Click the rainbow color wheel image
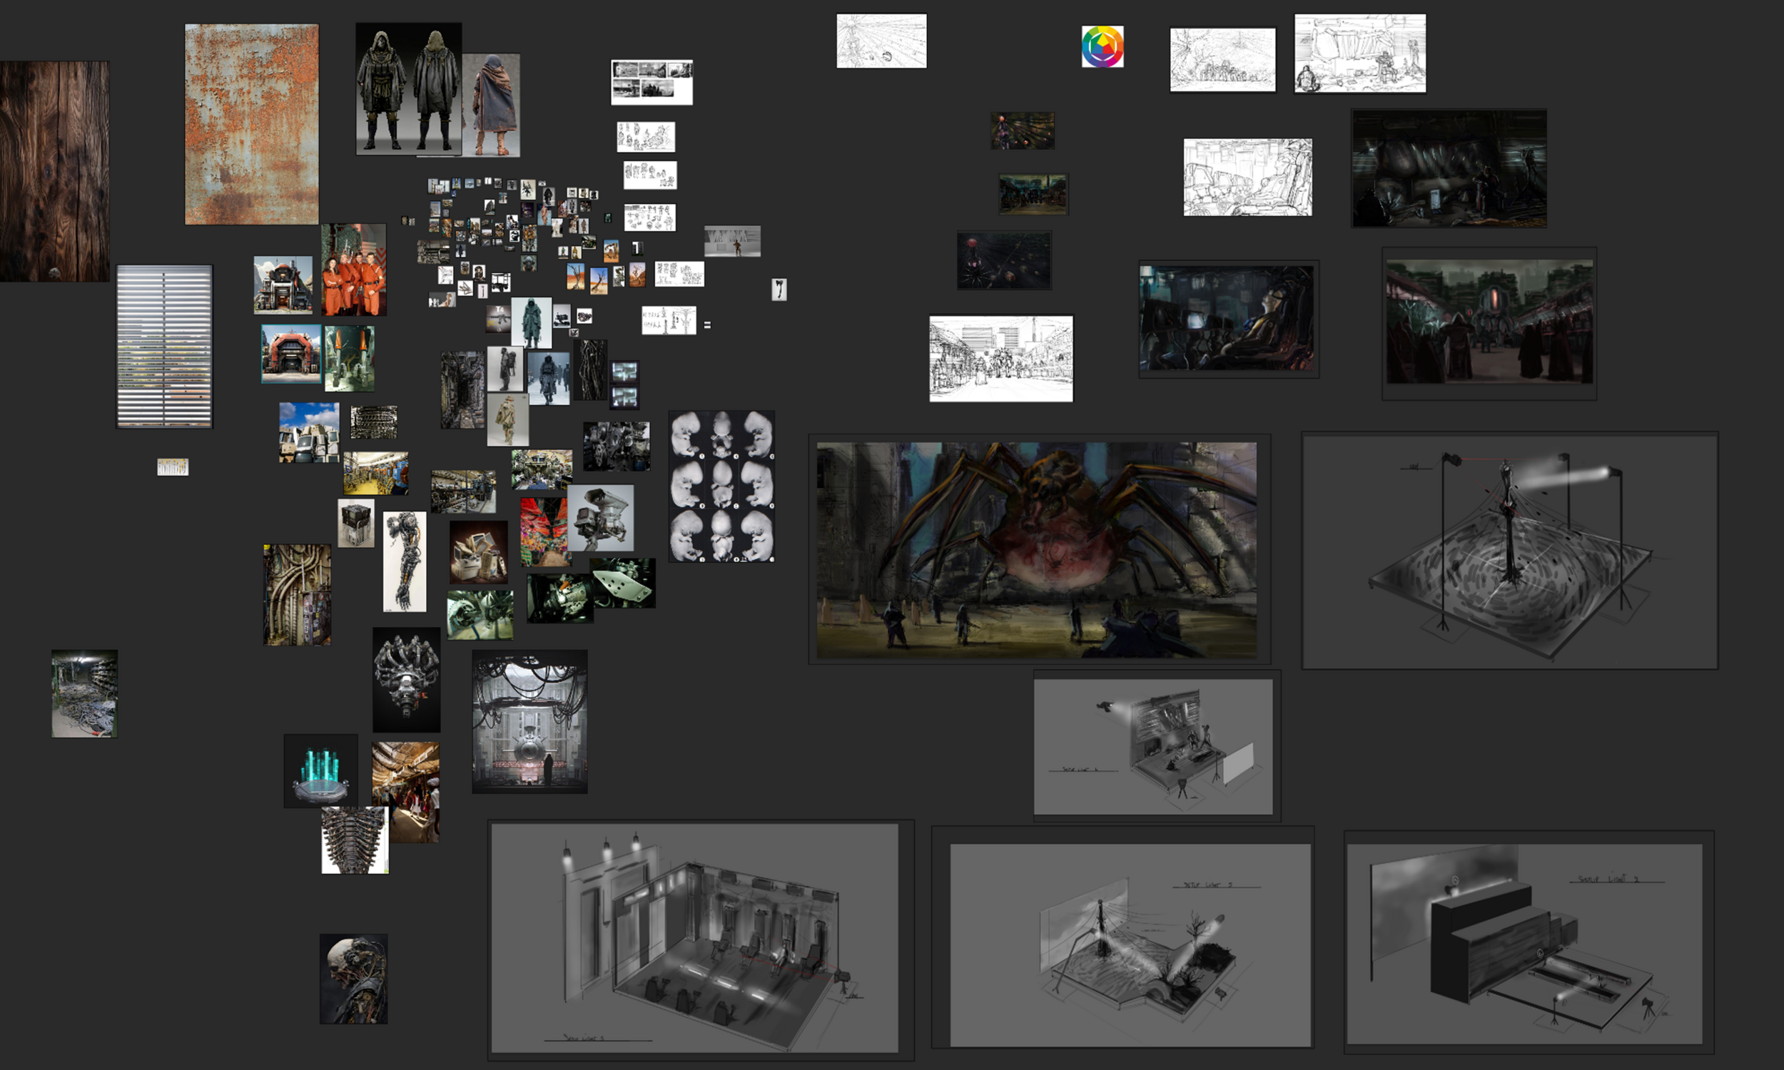Image resolution: width=1784 pixels, height=1070 pixels. [1102, 47]
